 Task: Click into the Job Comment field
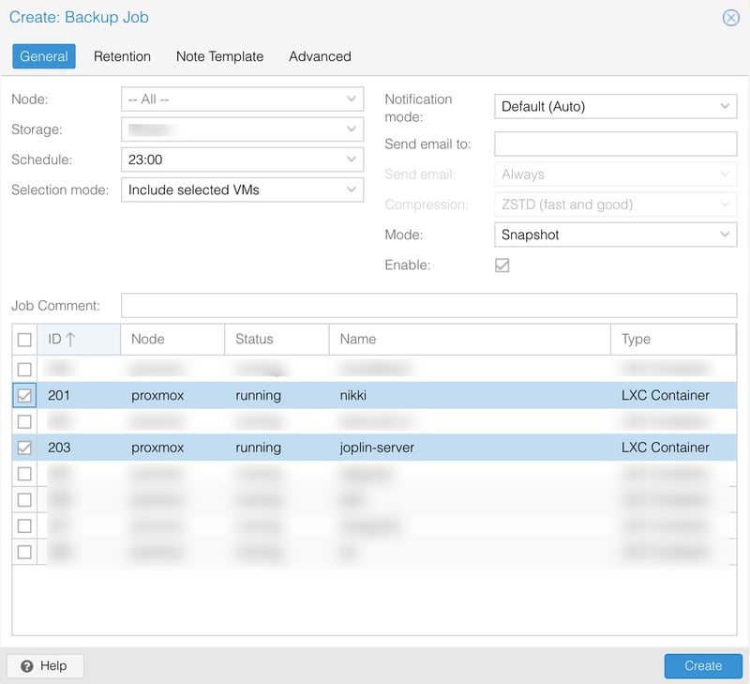click(428, 306)
